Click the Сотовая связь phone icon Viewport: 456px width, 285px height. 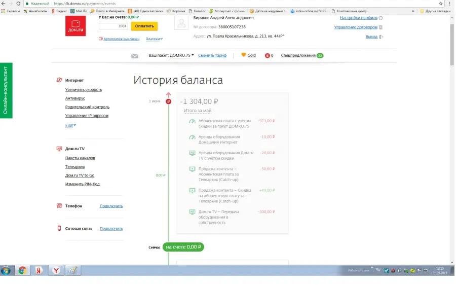point(59,229)
